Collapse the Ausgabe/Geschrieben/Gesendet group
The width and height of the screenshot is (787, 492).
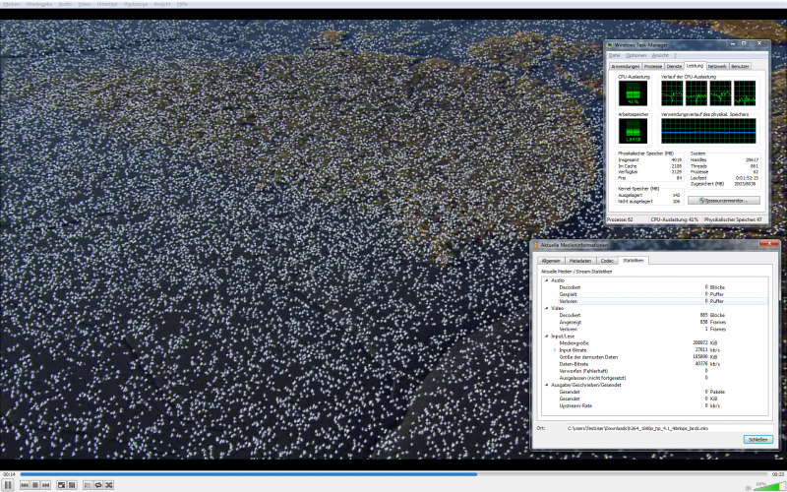547,385
